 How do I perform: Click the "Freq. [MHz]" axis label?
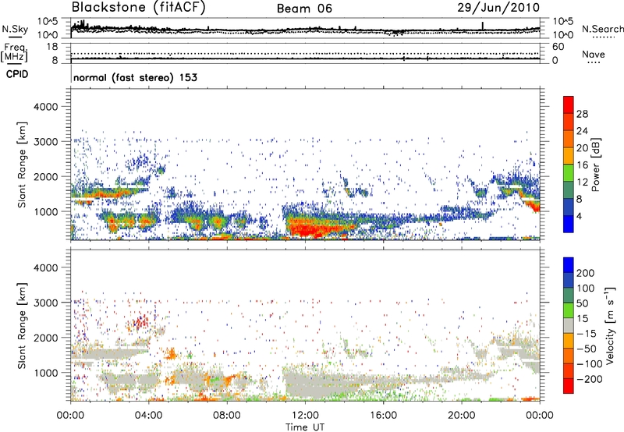click(14, 52)
